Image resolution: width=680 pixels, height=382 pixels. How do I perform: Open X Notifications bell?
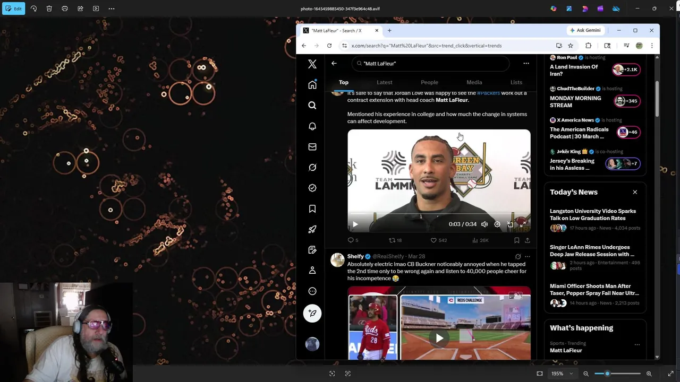(x=312, y=126)
